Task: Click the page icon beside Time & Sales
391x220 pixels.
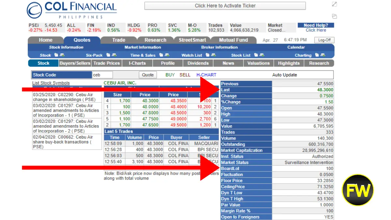Action: point(161,55)
